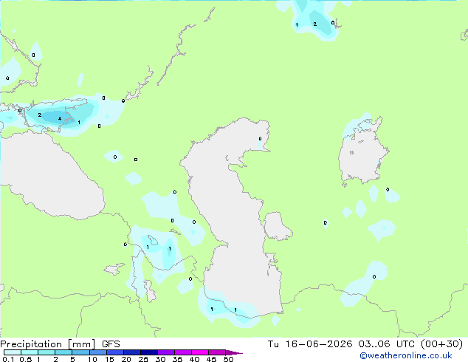Click the 'GFS' model label
Viewport: 468px width, 362px height.
click(111, 344)
